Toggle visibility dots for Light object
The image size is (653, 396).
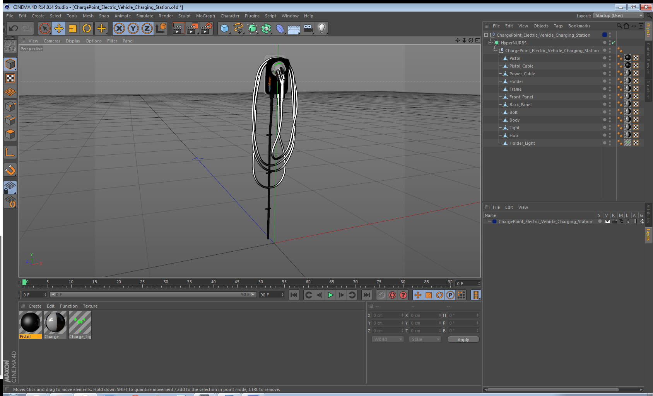(x=610, y=127)
